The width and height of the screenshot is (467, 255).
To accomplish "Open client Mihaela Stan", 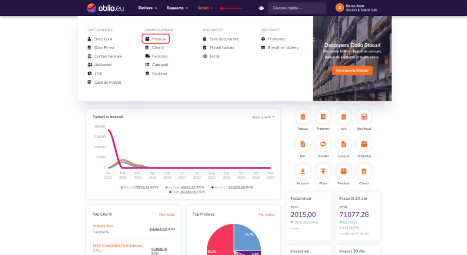I will pos(103,226).
